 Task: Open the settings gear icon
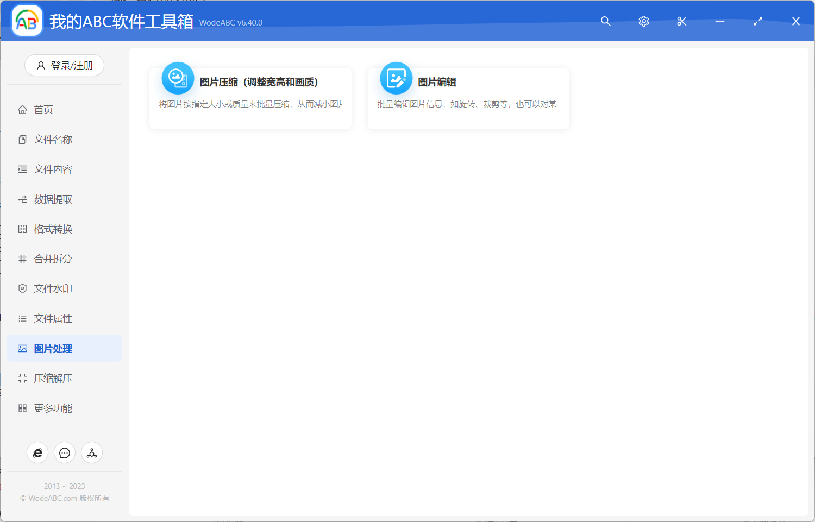643,21
